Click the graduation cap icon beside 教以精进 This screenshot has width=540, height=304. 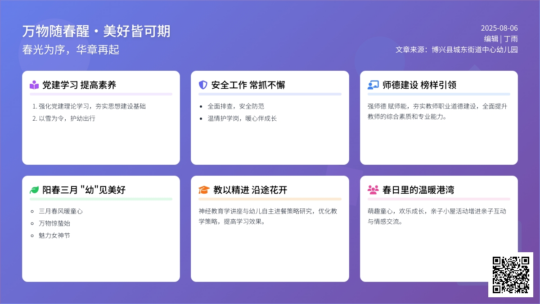coord(204,190)
